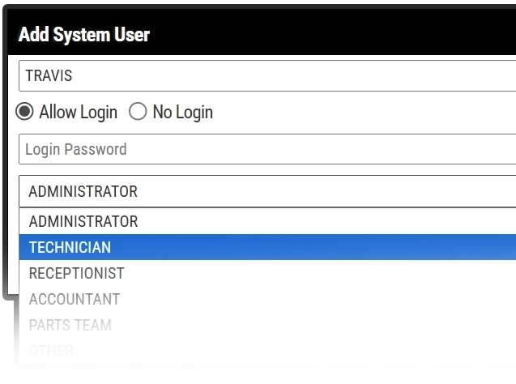Focus the user name text box at top

point(267,76)
